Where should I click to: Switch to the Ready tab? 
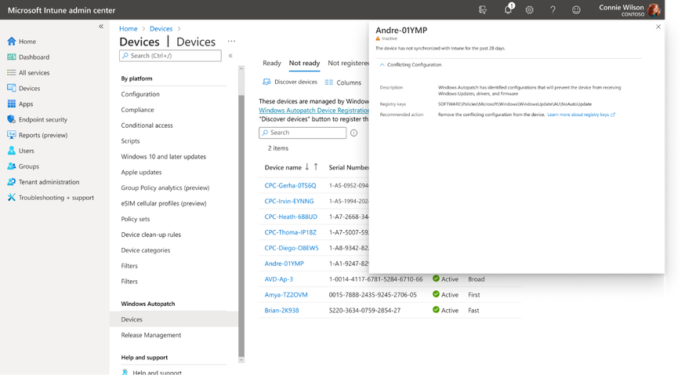pos(272,63)
